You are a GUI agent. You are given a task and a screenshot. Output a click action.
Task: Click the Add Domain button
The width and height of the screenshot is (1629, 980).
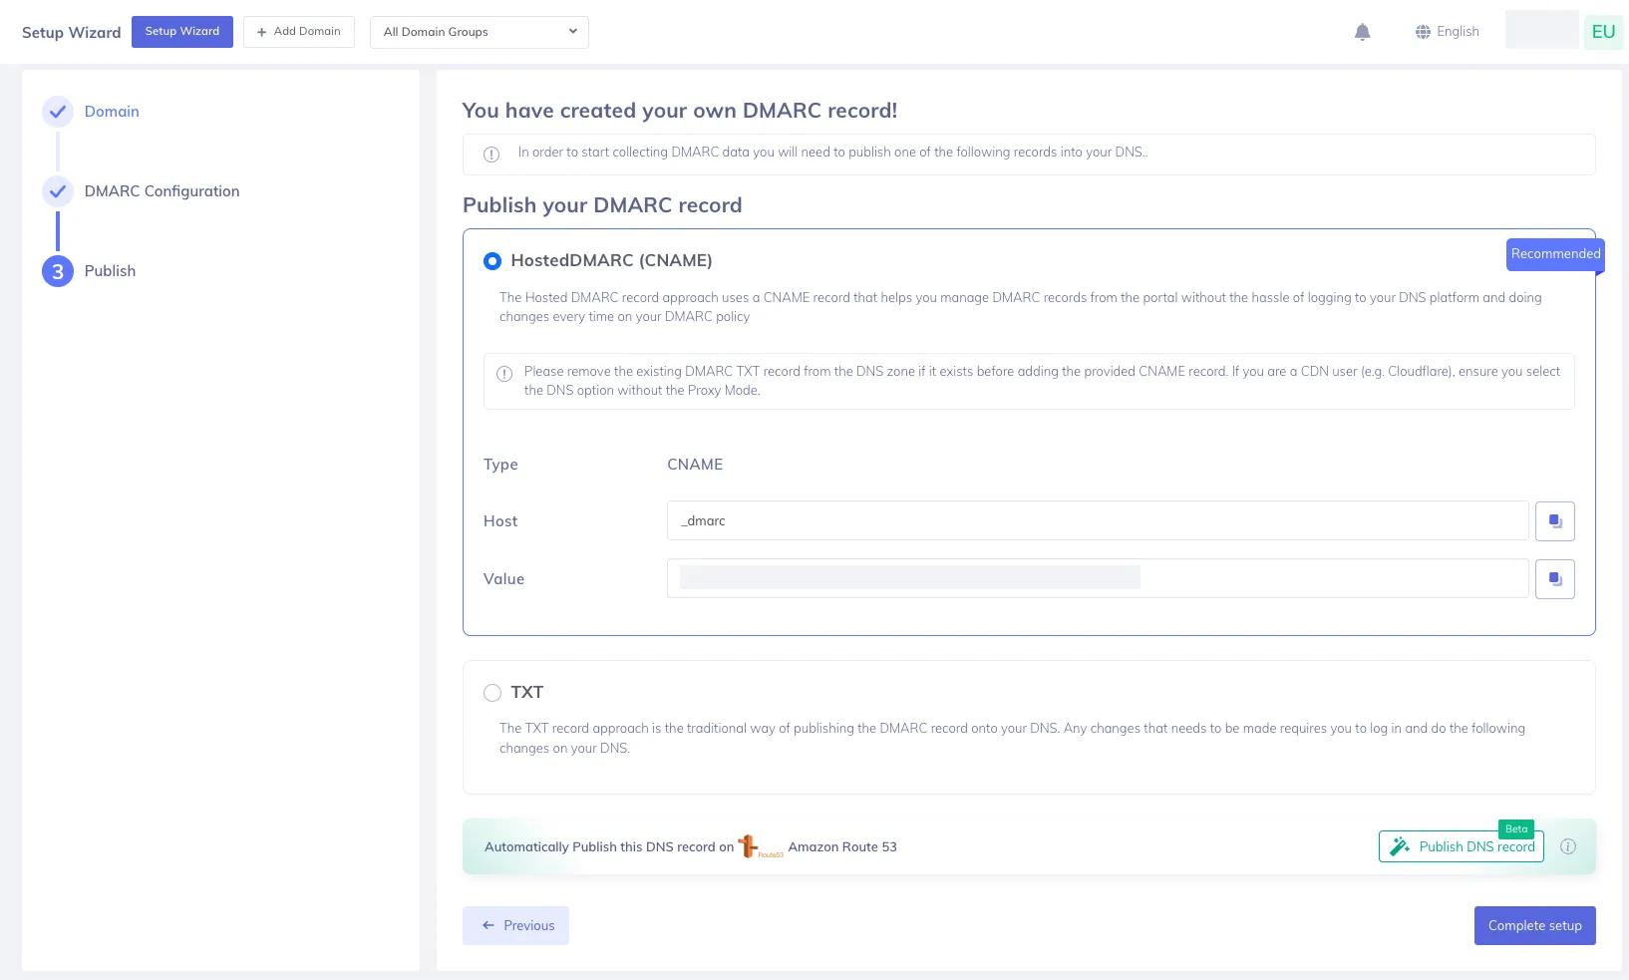(299, 32)
